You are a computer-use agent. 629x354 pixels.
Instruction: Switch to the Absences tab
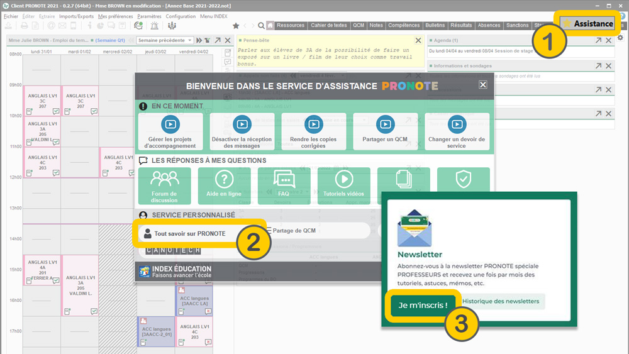489,25
